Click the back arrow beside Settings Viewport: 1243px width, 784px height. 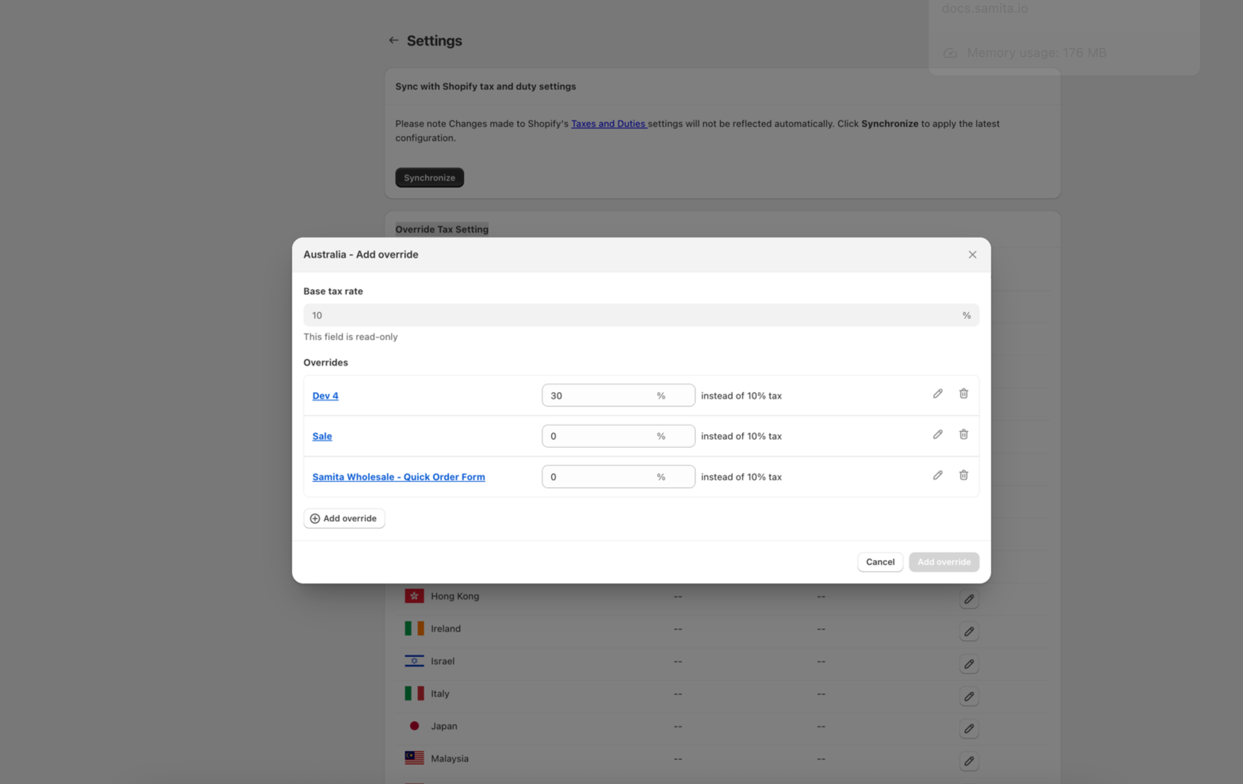393,41
